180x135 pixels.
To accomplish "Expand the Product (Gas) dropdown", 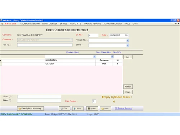I will click(94, 57).
